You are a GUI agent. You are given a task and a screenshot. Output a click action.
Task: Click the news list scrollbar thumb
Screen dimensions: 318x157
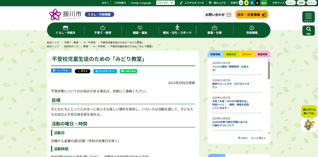coord(269,70)
